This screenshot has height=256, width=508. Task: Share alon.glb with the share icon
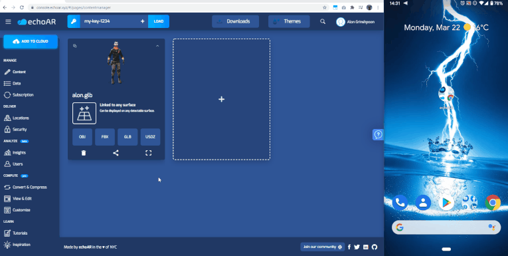coord(116,153)
